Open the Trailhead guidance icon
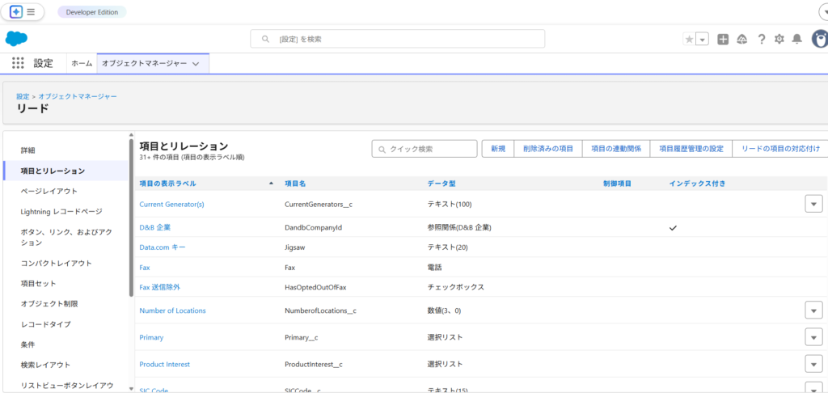 (x=741, y=39)
